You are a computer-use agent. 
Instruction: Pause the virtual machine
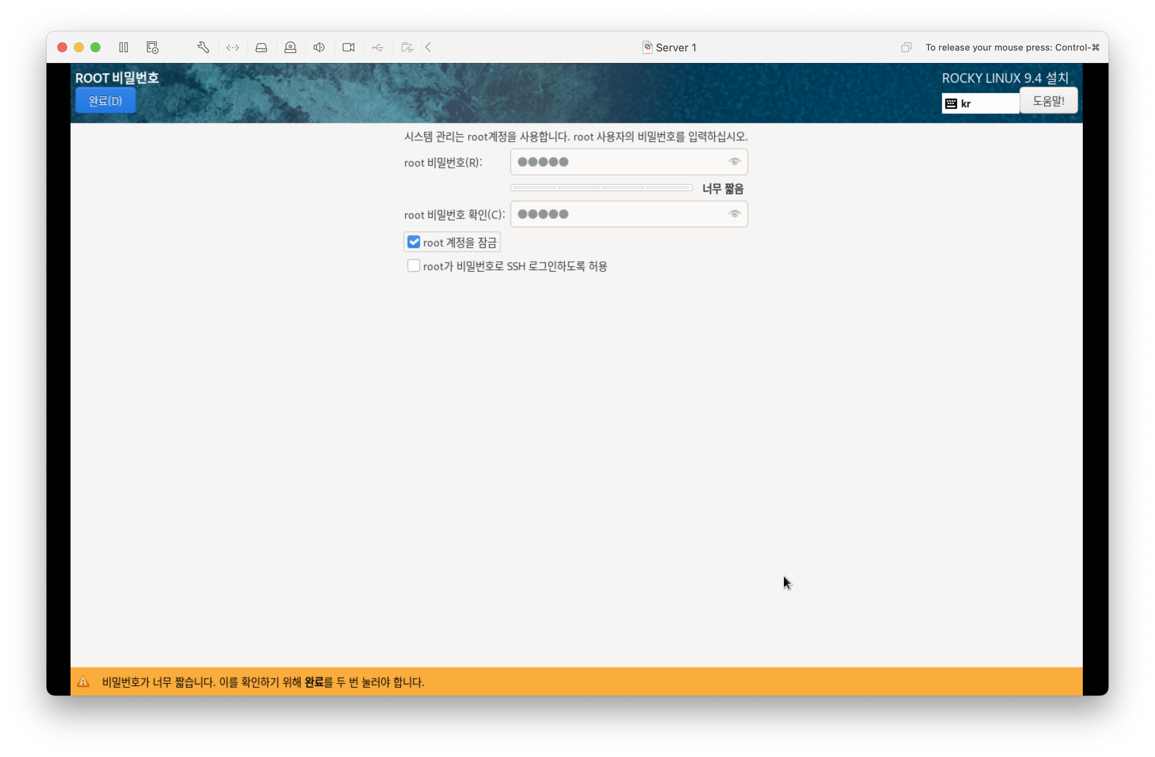click(x=124, y=47)
